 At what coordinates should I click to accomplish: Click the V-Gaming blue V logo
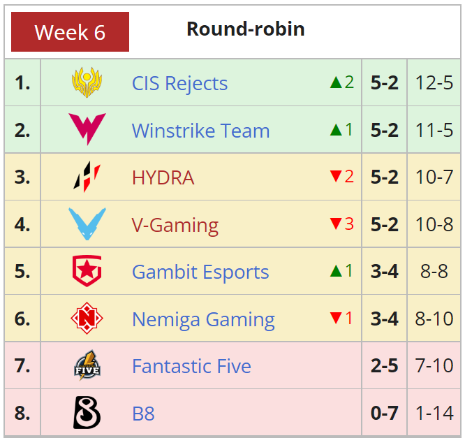[x=87, y=224]
